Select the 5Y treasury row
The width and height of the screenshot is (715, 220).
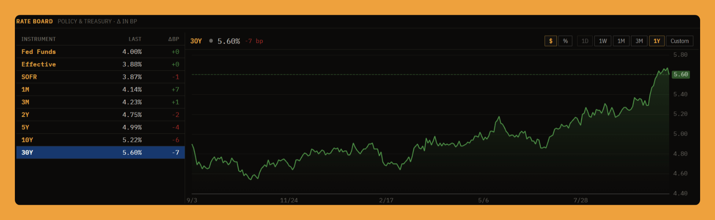101,127
